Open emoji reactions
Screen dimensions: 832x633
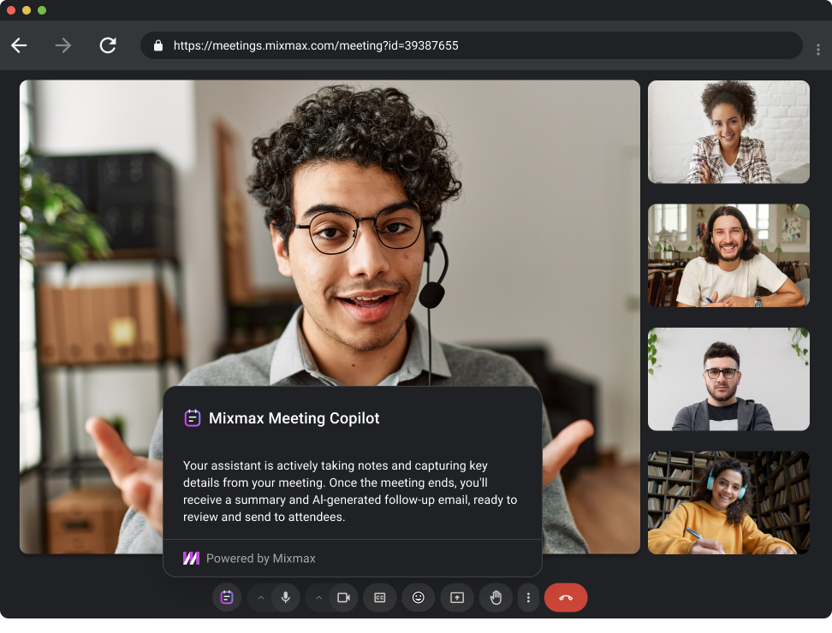(418, 597)
